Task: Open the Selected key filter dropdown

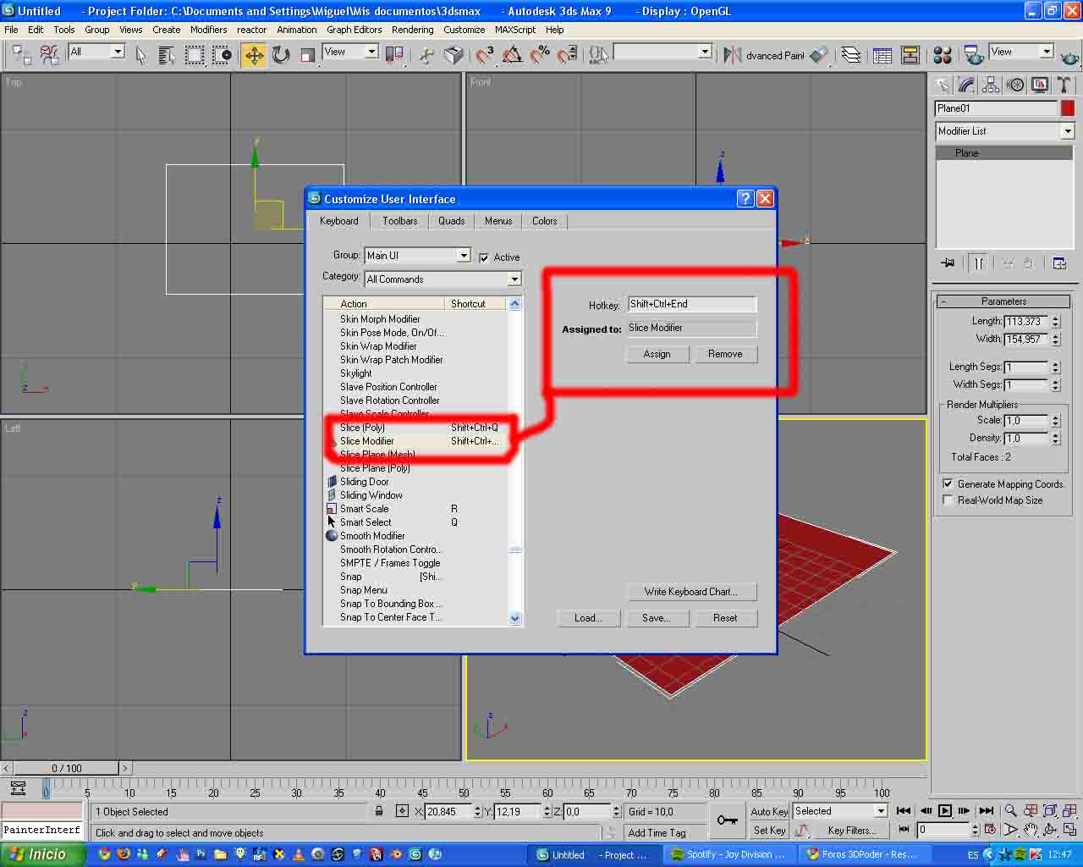Action: tap(840, 811)
